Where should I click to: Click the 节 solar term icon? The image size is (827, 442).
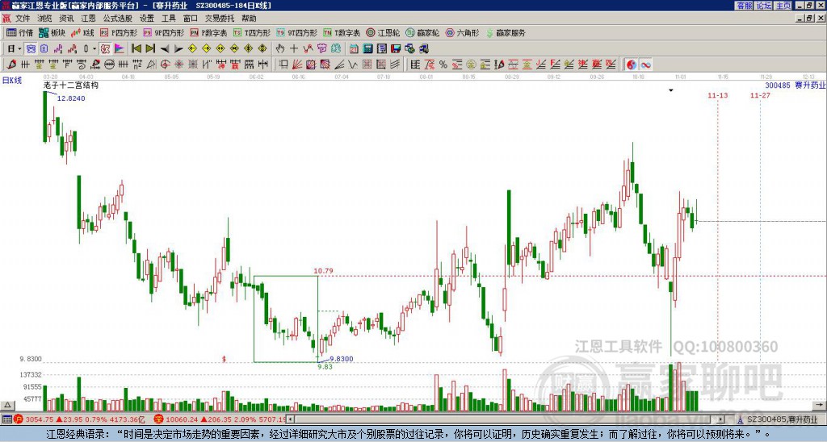(x=321, y=49)
